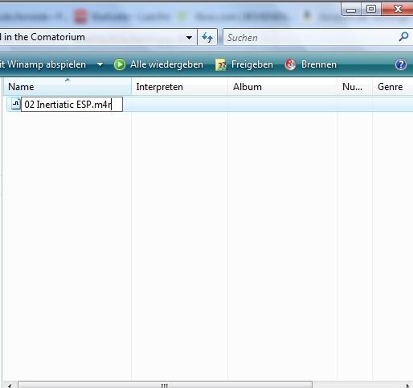Click the Freigeben share icon

coord(221,64)
